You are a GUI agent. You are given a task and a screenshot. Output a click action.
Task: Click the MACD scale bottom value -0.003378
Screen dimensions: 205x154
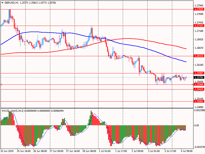click(x=199, y=147)
